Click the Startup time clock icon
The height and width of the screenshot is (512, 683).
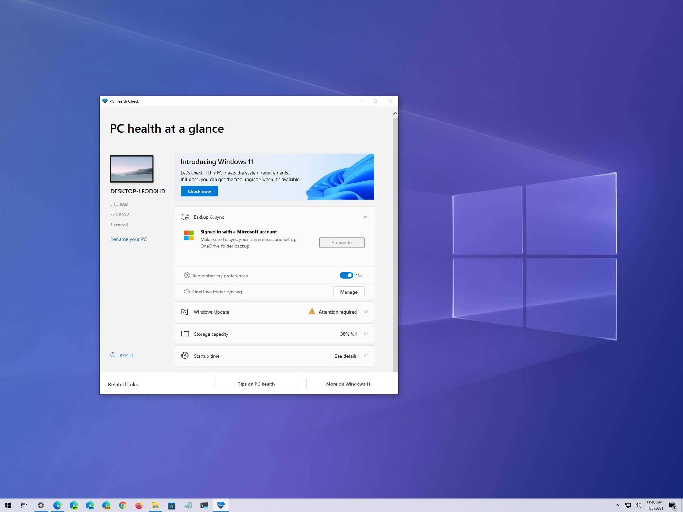pos(185,356)
